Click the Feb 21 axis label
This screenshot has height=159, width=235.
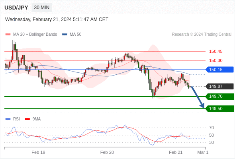pyautogui.click(x=176, y=152)
